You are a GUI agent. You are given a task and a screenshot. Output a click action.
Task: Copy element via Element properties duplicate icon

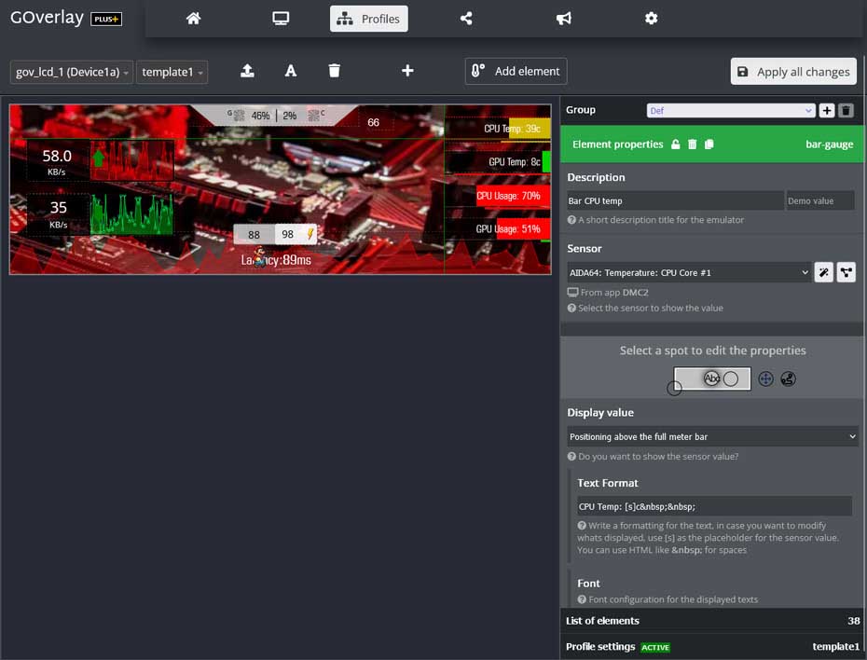pyautogui.click(x=709, y=144)
